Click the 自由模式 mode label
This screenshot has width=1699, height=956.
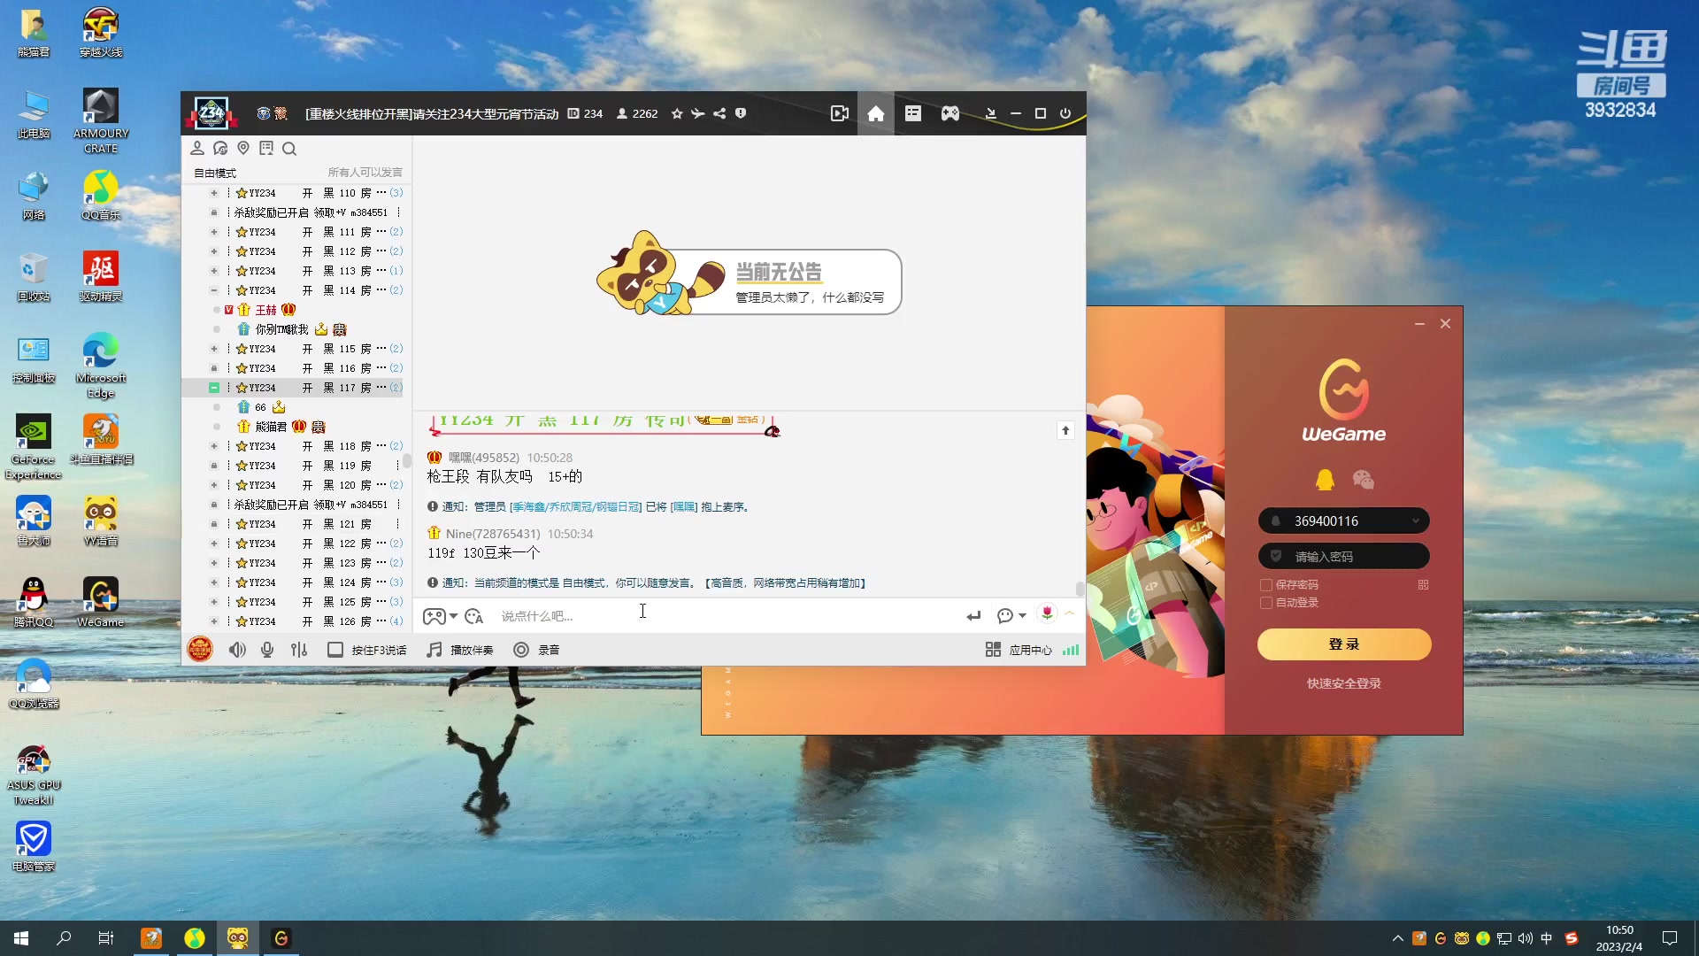point(215,173)
